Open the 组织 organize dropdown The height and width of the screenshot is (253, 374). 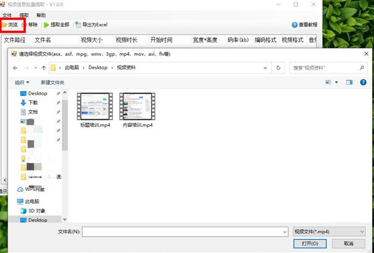[x=22, y=82]
